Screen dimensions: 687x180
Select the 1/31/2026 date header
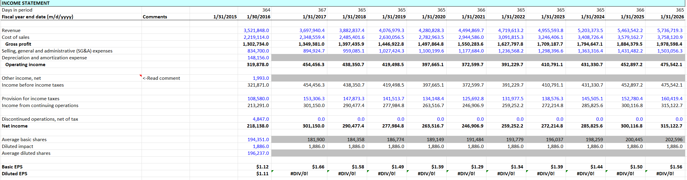pos(672,17)
